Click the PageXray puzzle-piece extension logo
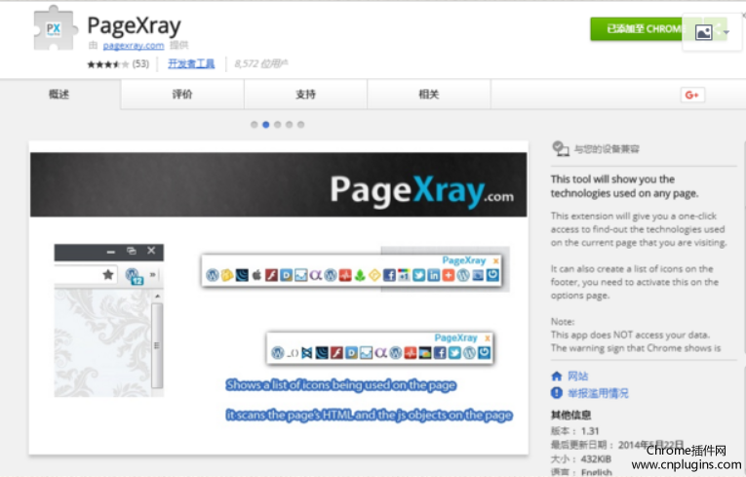 point(55,28)
